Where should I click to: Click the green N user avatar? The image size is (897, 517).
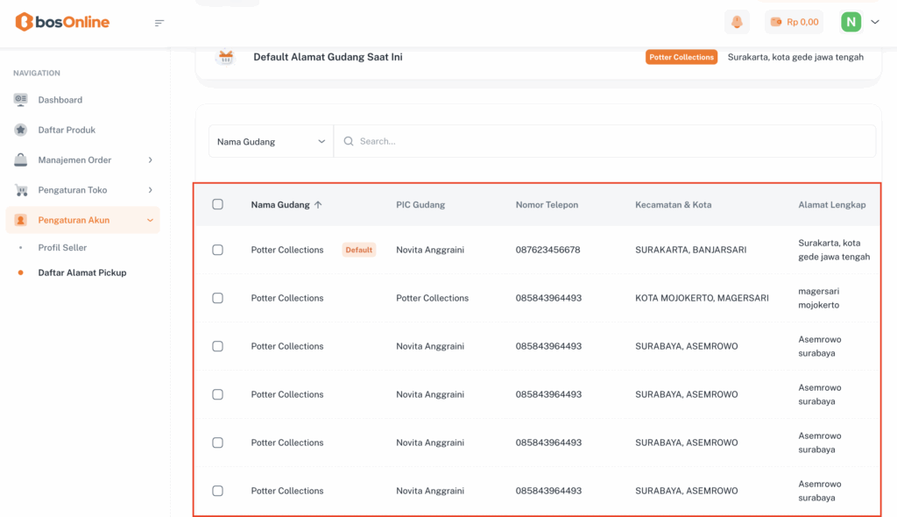pos(851,22)
